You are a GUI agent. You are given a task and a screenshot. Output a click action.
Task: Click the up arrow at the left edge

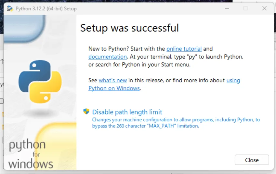click(2, 61)
